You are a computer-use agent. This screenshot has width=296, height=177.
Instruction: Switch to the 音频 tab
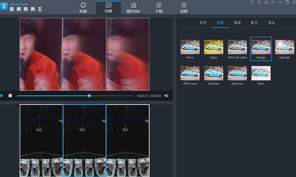pyautogui.click(x=237, y=23)
